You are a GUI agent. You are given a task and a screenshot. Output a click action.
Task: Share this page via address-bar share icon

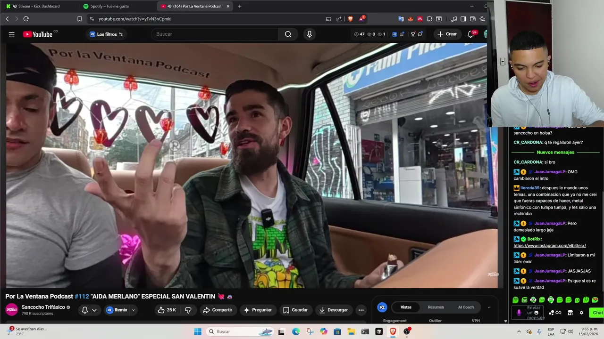tap(339, 19)
